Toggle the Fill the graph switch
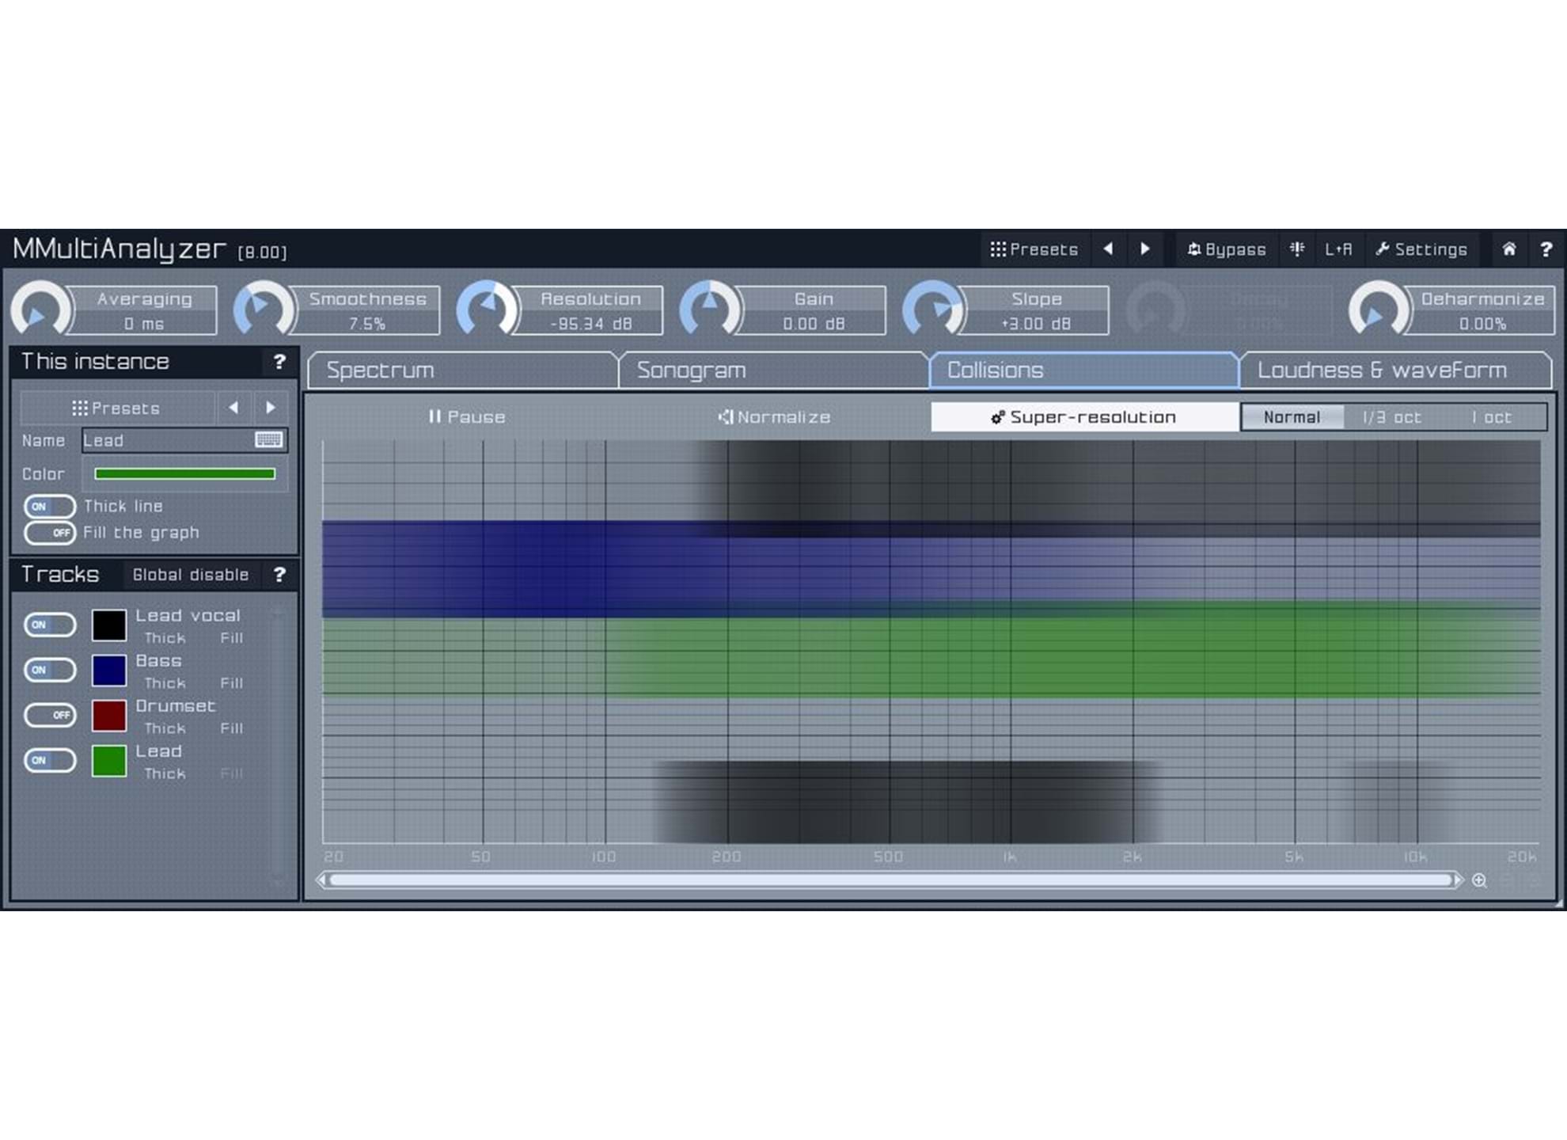 [x=49, y=533]
